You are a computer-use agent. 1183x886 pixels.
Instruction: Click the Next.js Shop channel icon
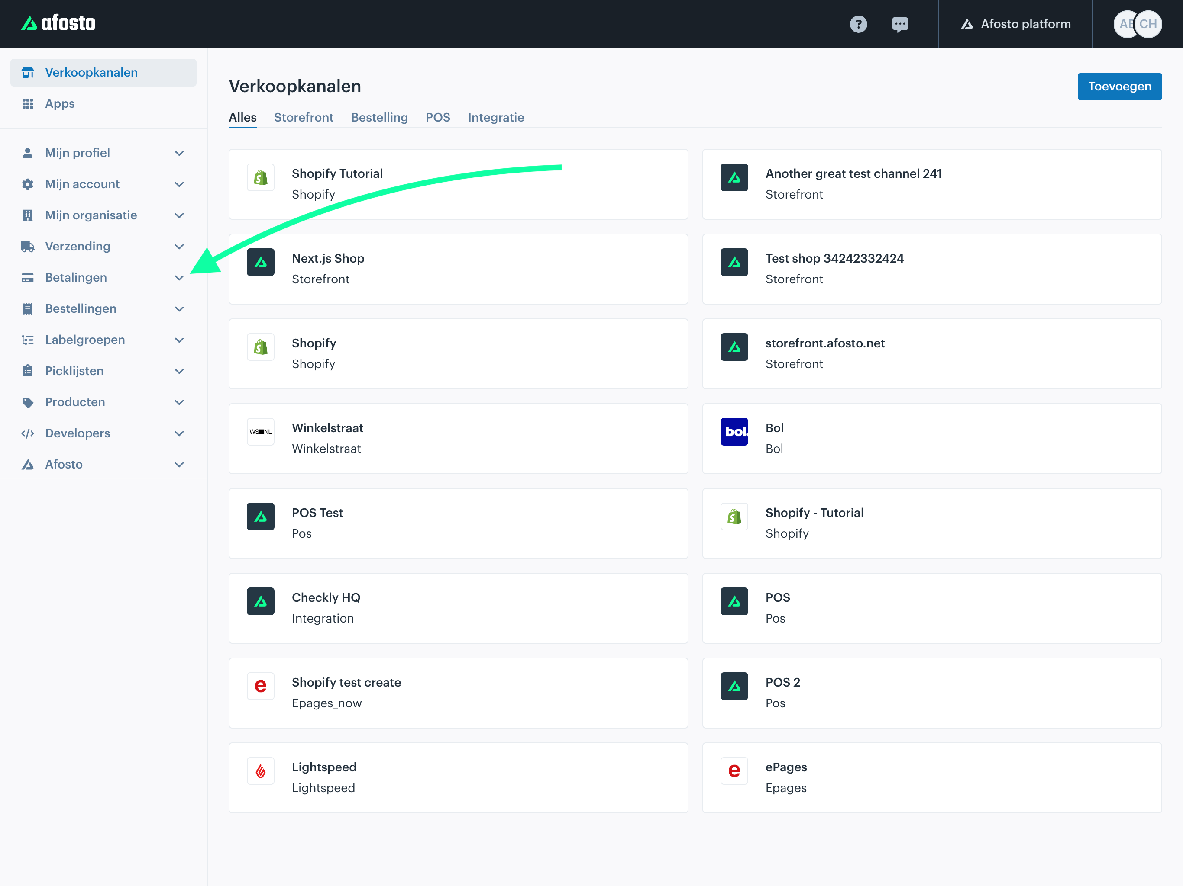tap(260, 262)
